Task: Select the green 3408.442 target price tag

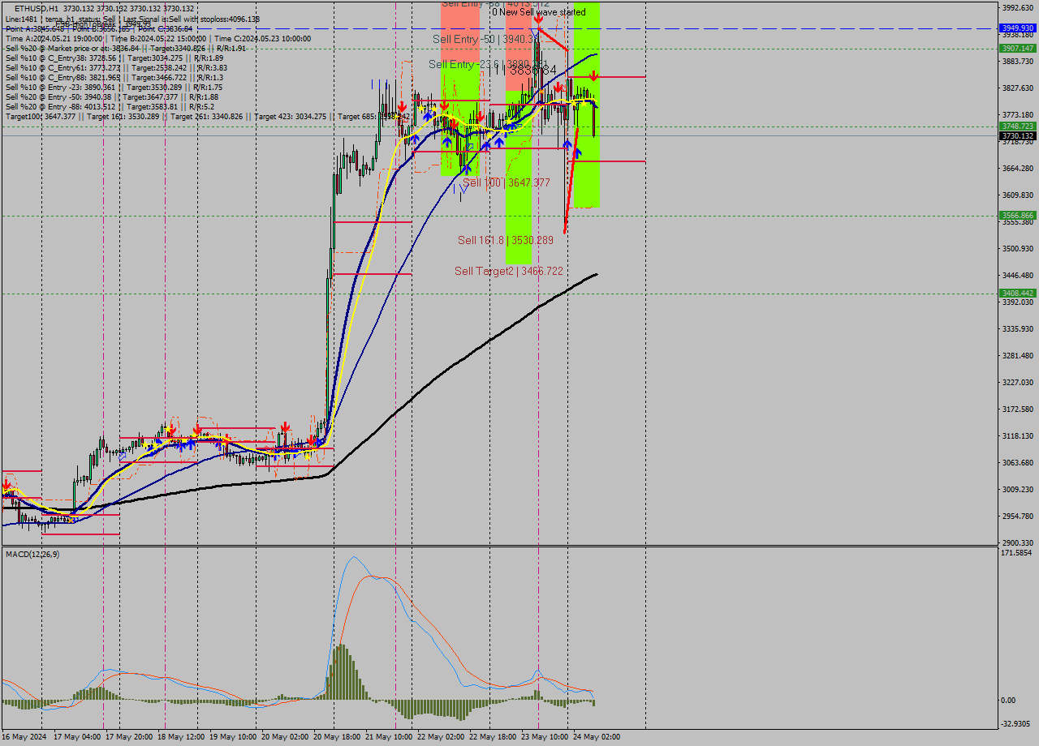Action: pyautogui.click(x=1019, y=294)
